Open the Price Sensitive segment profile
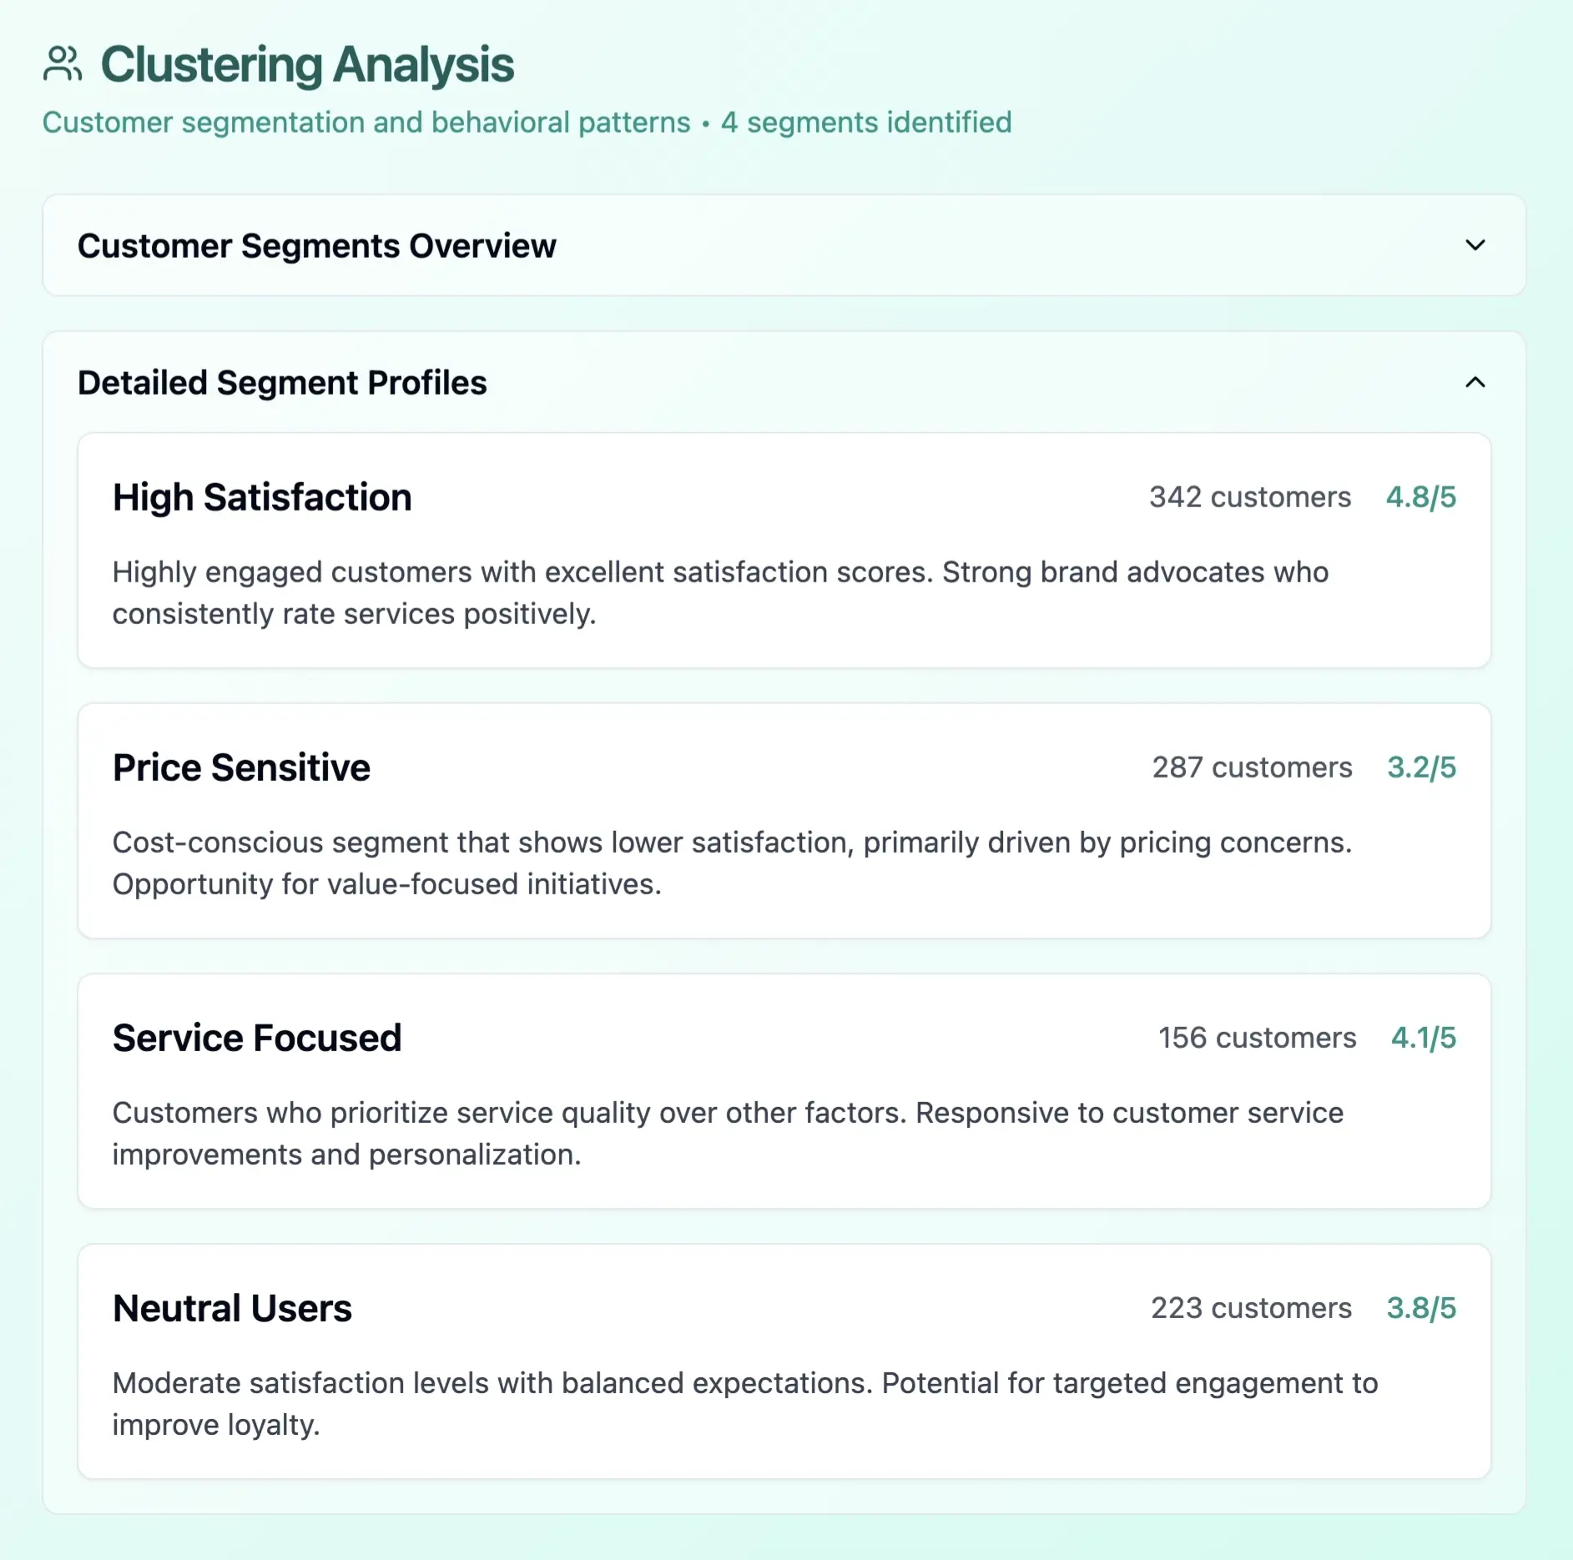This screenshot has height=1560, width=1573. 784,822
